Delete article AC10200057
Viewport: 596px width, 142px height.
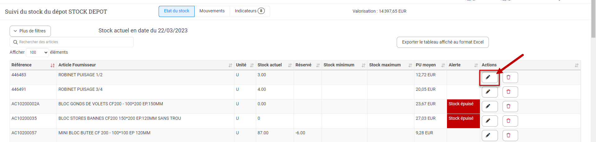tap(510, 135)
